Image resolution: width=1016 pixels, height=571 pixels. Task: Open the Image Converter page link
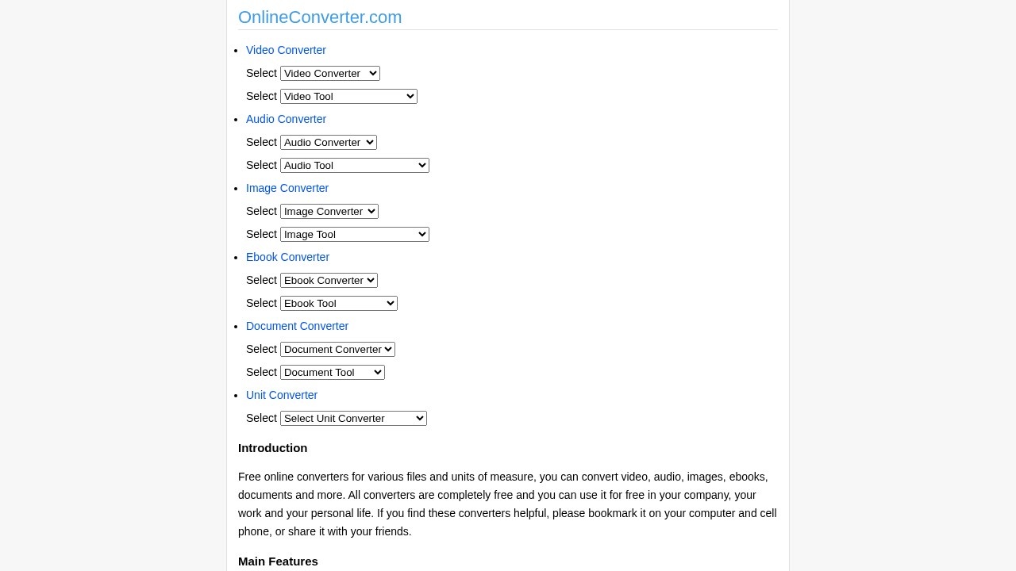(287, 188)
